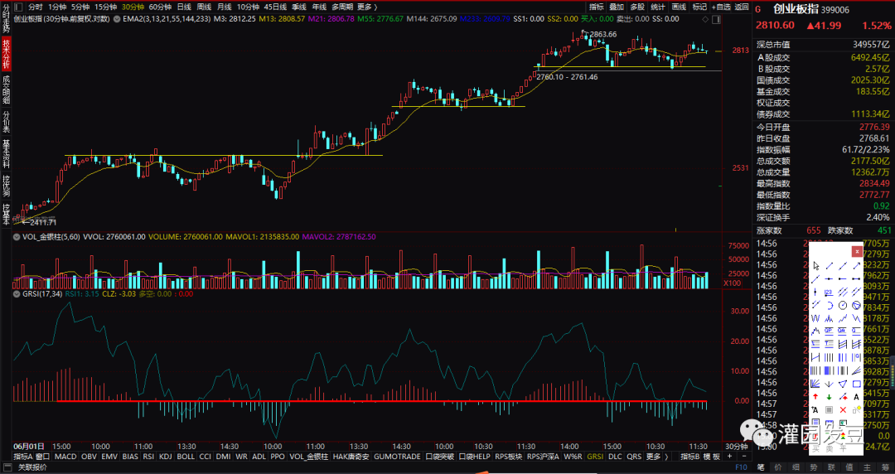Select MACD indicator tab
The height and width of the screenshot is (474, 895).
click(65, 457)
